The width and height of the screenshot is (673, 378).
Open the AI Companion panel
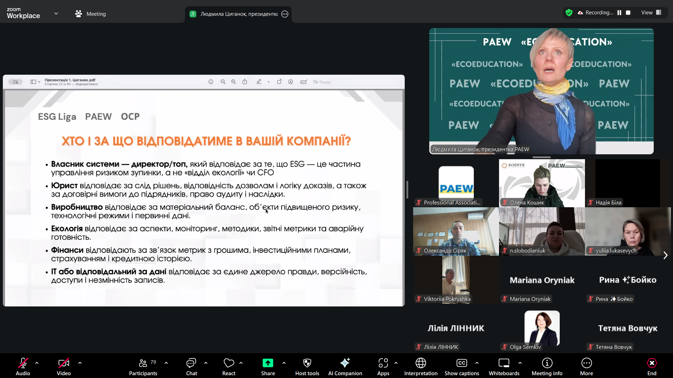pyautogui.click(x=345, y=366)
